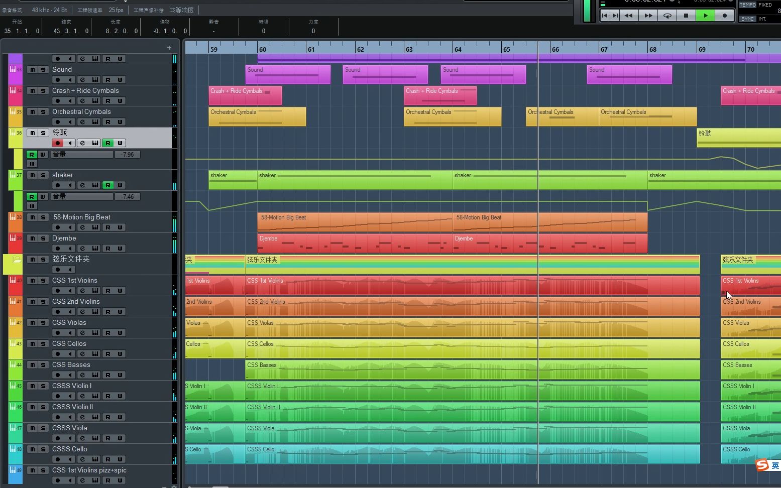Open the 25 fps frame rate setting

click(x=116, y=10)
